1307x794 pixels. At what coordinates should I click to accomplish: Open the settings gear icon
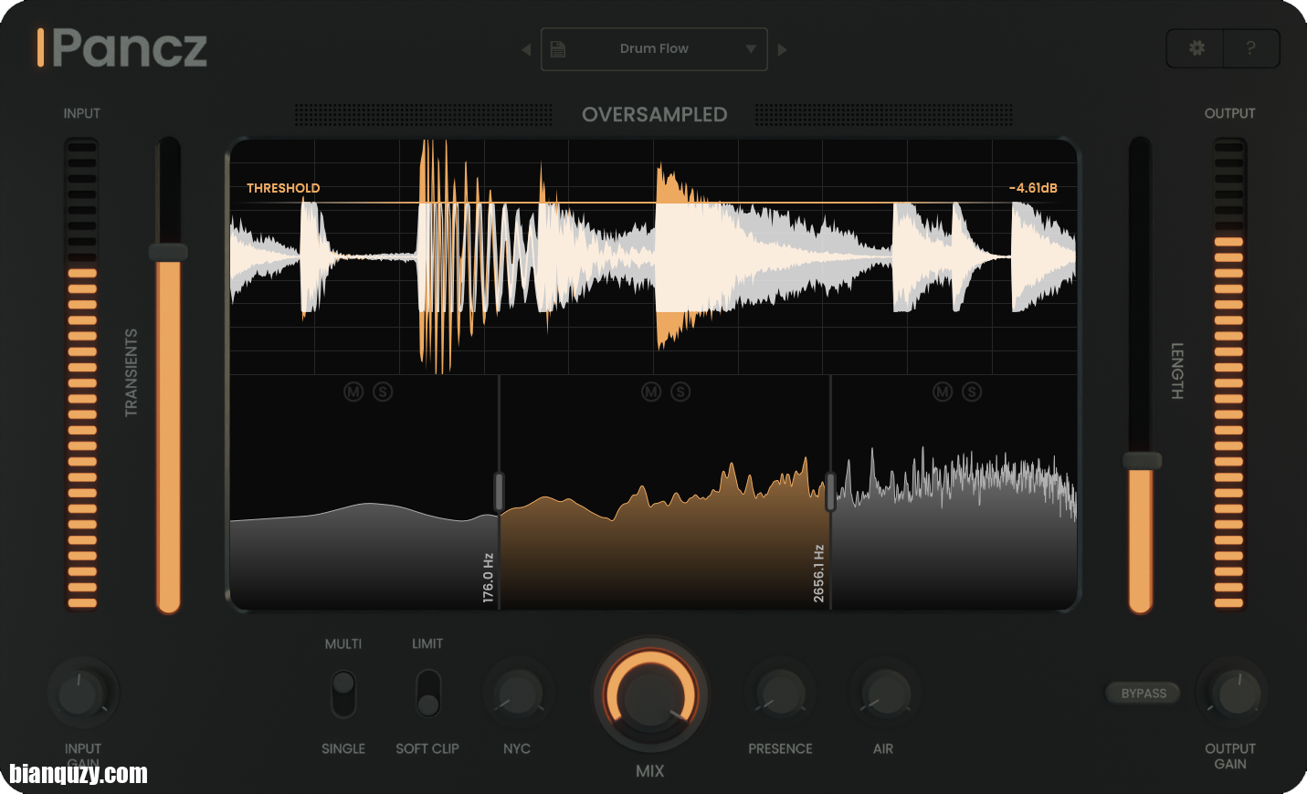tap(1196, 48)
